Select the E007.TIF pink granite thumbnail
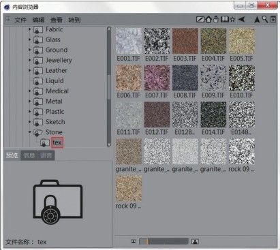Image resolution: width=280 pixels, height=250 pixels. point(157,78)
